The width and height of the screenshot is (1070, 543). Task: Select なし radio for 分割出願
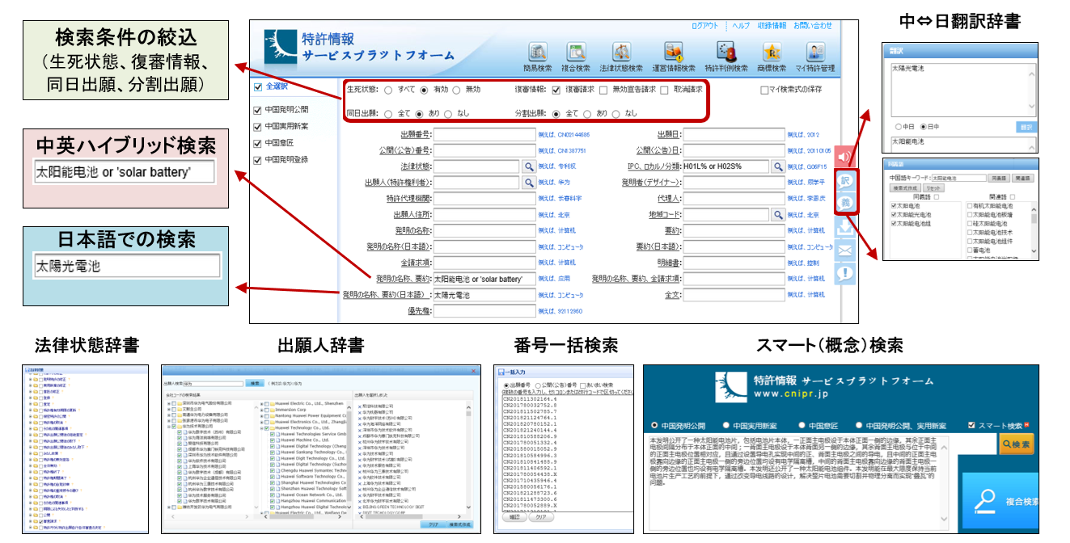616,114
